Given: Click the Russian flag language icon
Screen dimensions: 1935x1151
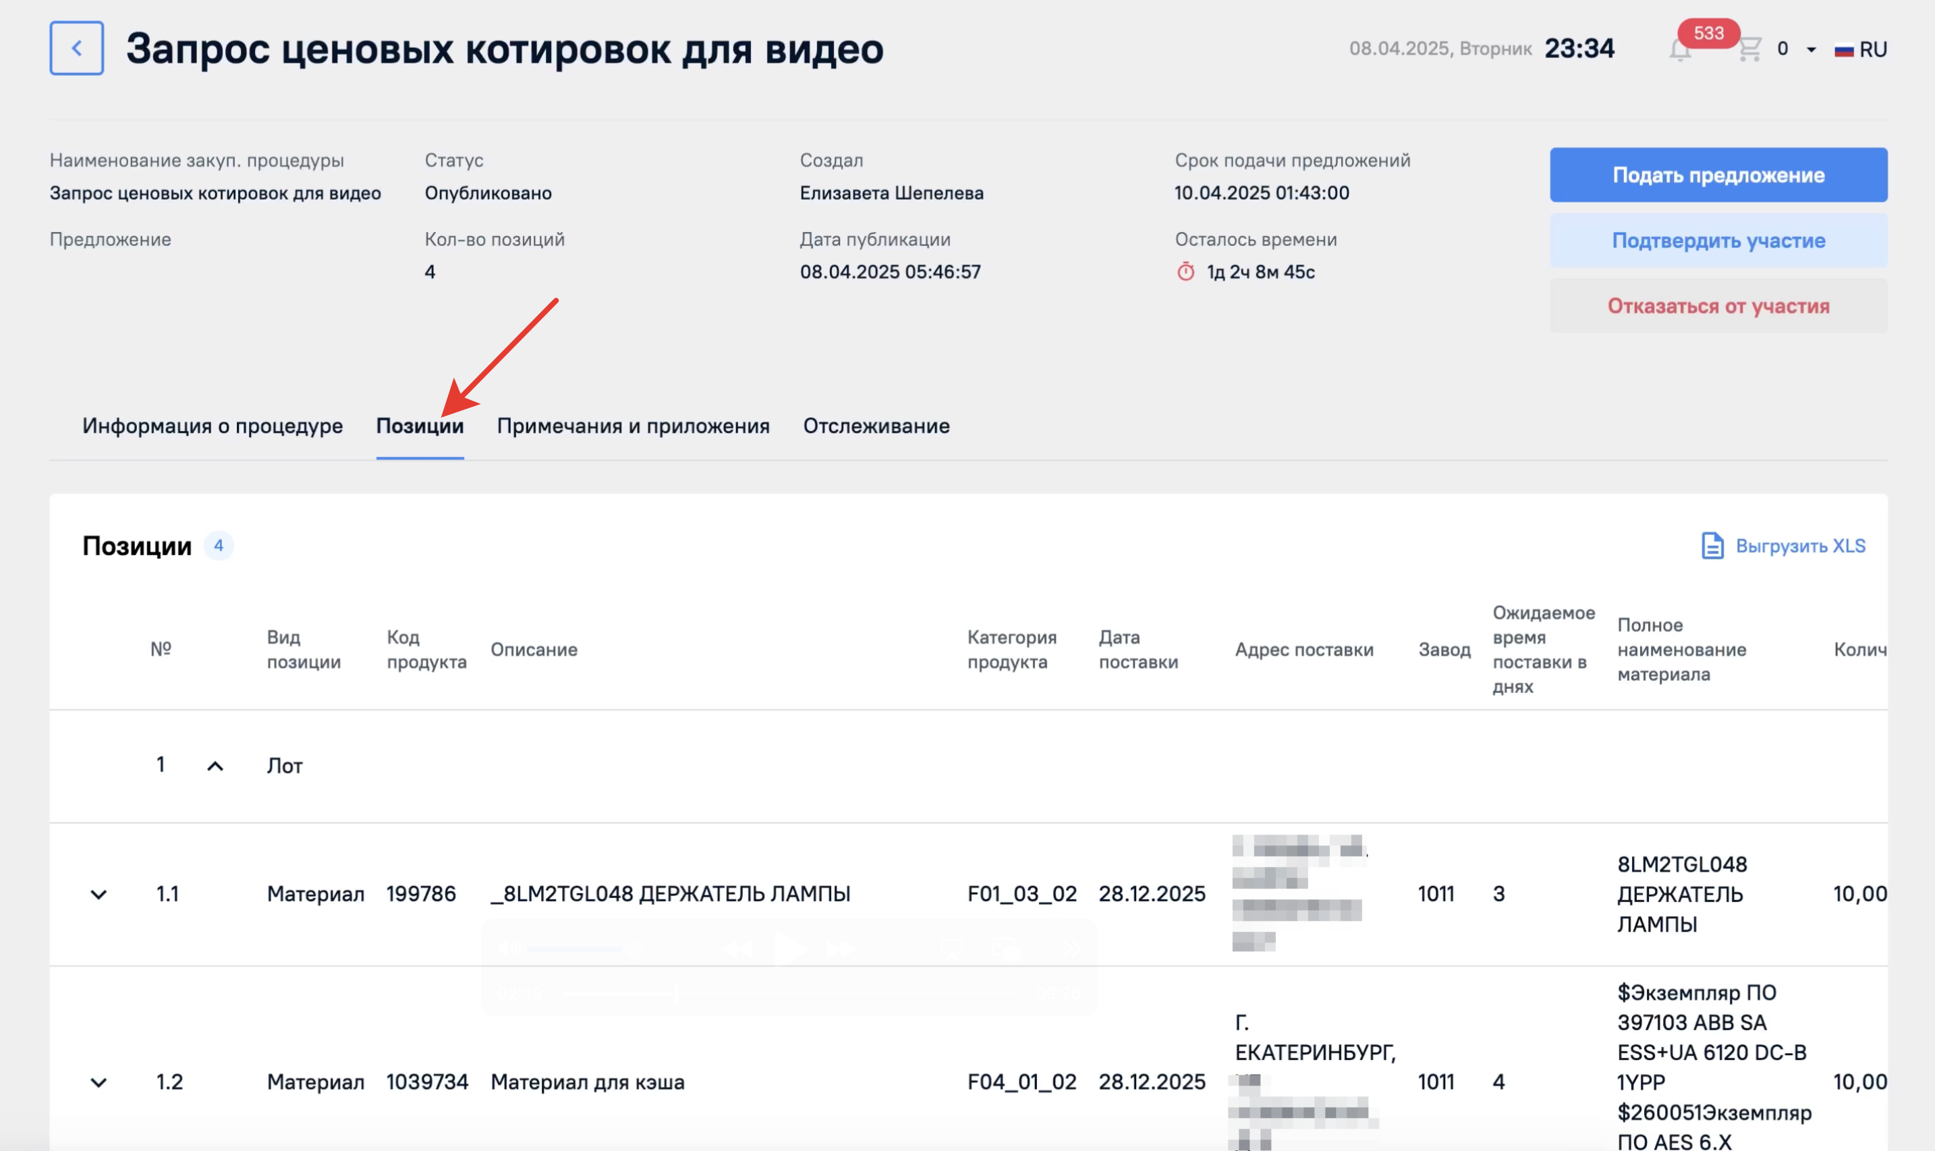Looking at the screenshot, I should [1843, 51].
